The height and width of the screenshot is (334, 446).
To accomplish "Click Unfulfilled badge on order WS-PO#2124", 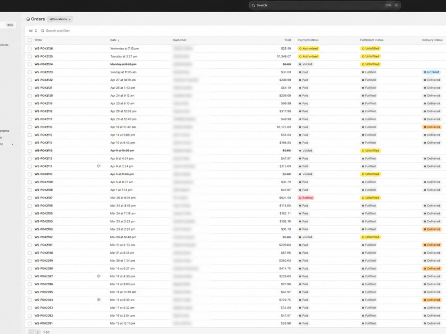I will tap(370, 64).
